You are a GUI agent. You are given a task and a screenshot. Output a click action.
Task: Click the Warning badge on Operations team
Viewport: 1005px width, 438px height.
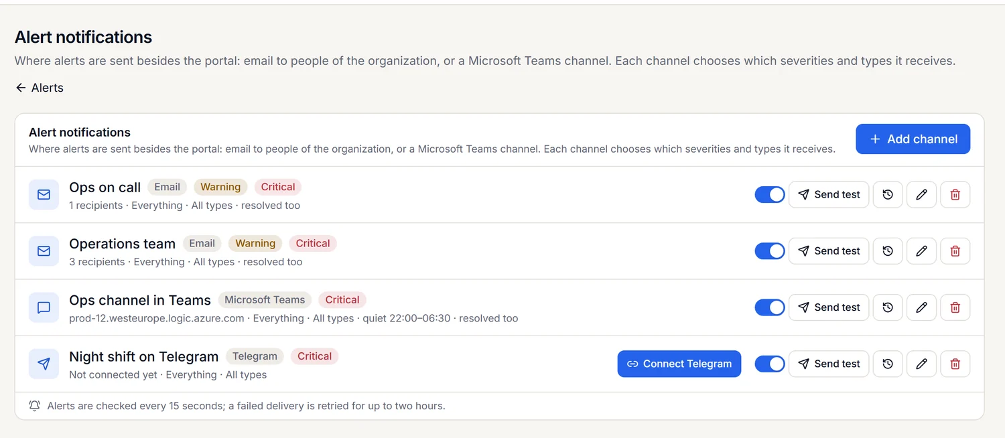pyautogui.click(x=255, y=244)
